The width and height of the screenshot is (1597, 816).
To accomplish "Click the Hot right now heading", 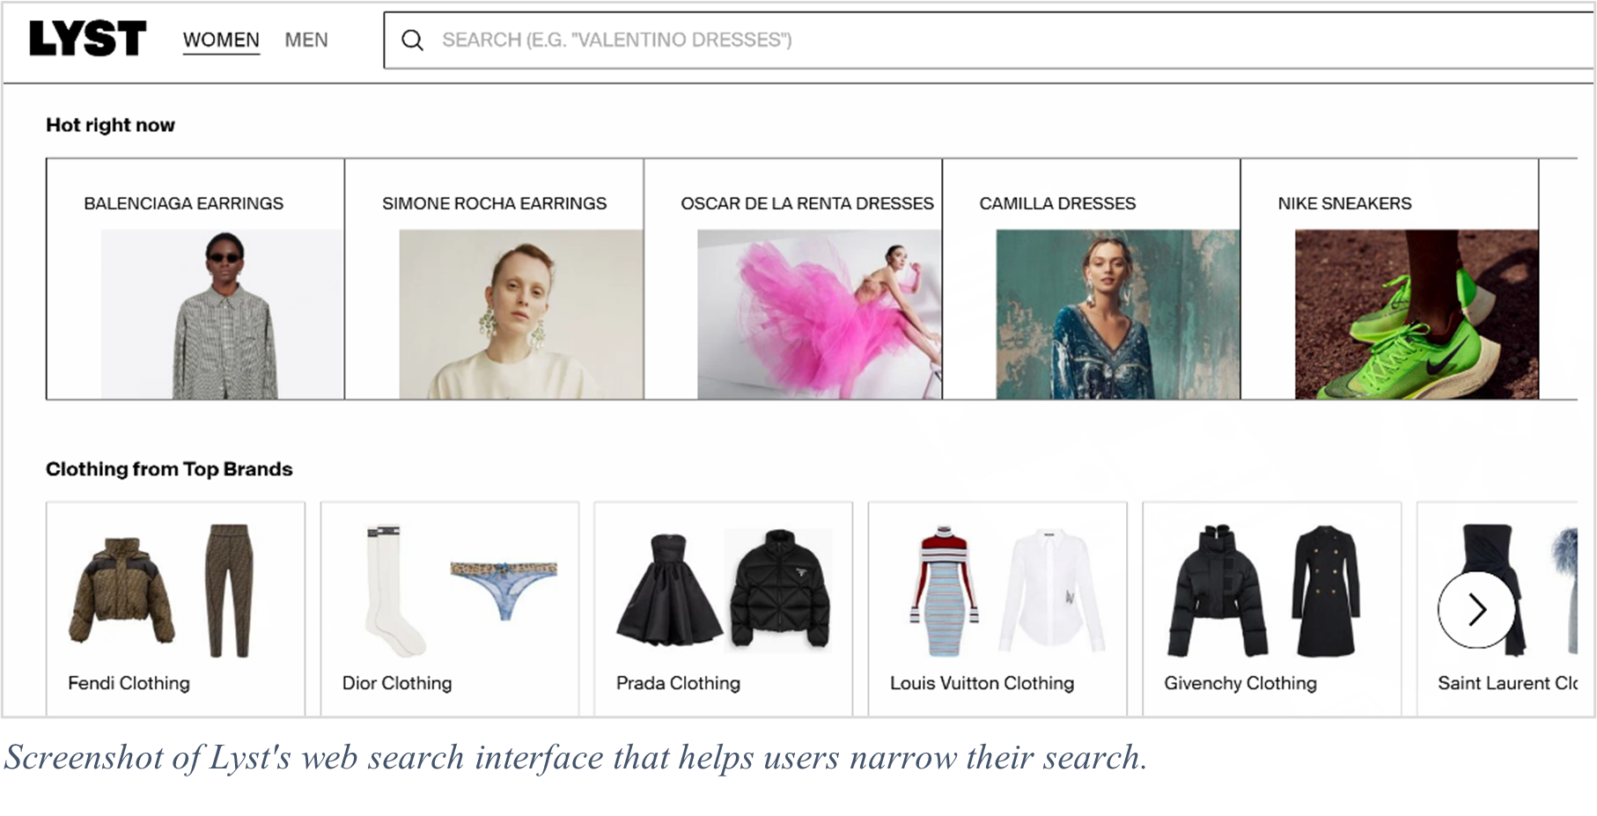I will (110, 125).
